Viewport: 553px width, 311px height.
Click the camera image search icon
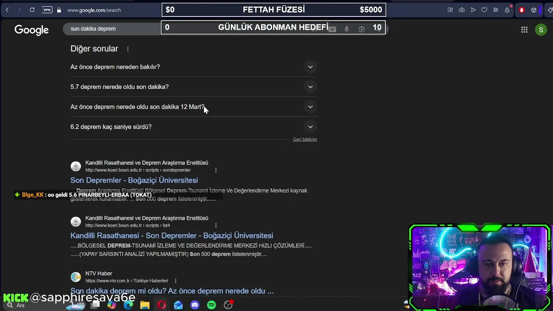362,29
